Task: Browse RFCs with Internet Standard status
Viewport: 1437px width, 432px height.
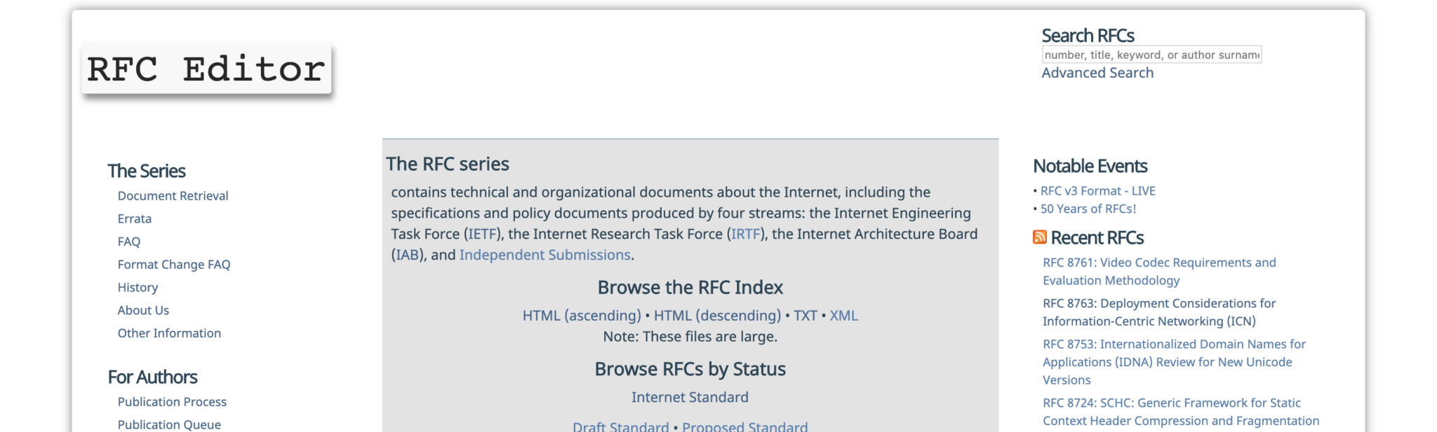Action: click(689, 398)
